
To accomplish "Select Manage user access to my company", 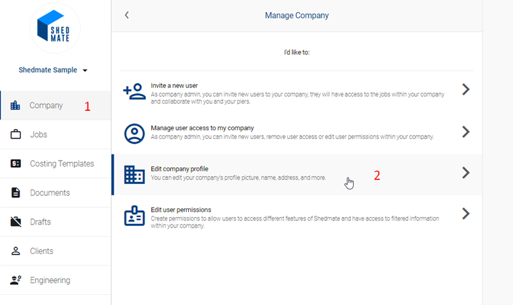I will pyautogui.click(x=202, y=128).
